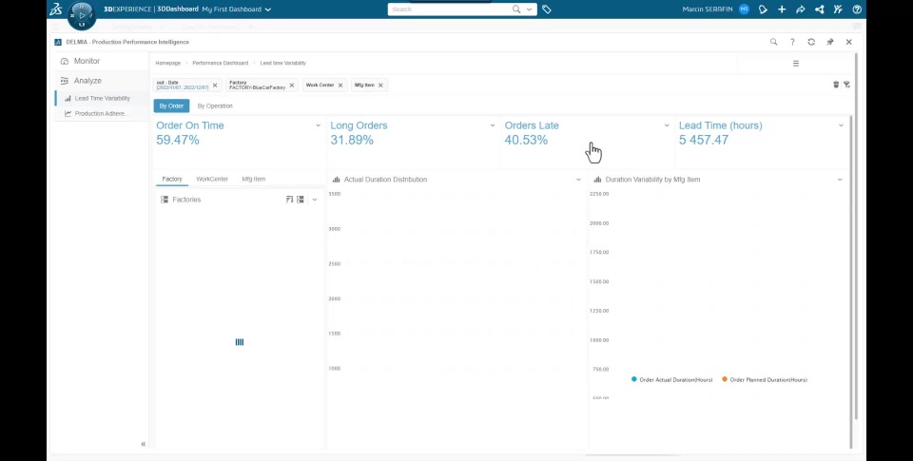Image resolution: width=913 pixels, height=461 pixels.
Task: Open the notifications icon in the top bar
Action: coord(763,10)
